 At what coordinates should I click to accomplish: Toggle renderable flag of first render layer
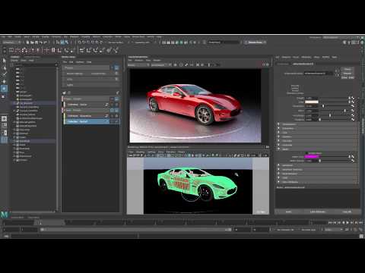(x=116, y=99)
